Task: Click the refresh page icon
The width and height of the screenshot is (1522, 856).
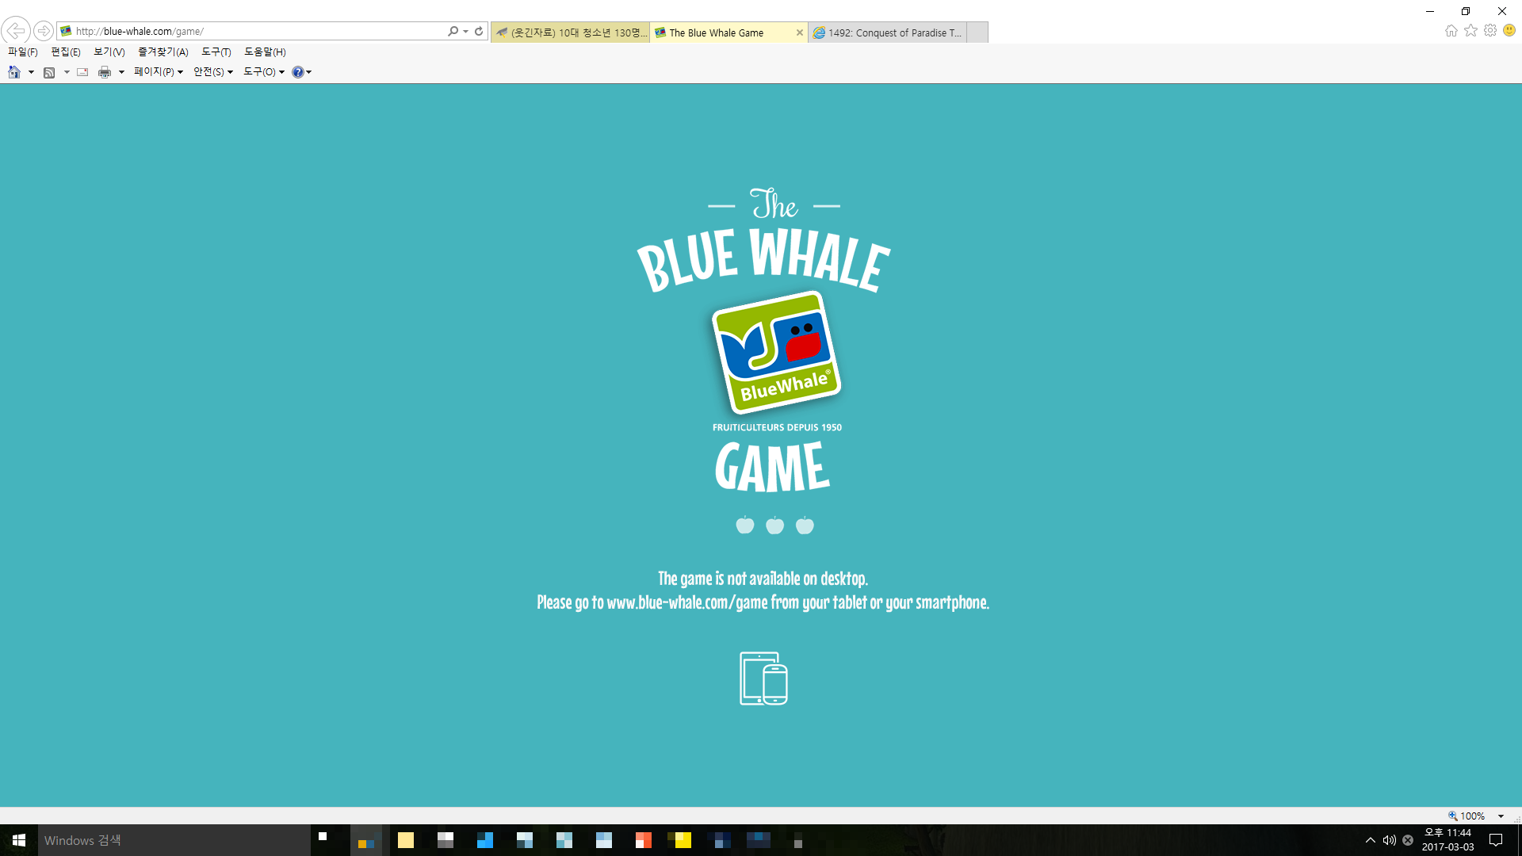Action: pyautogui.click(x=479, y=31)
